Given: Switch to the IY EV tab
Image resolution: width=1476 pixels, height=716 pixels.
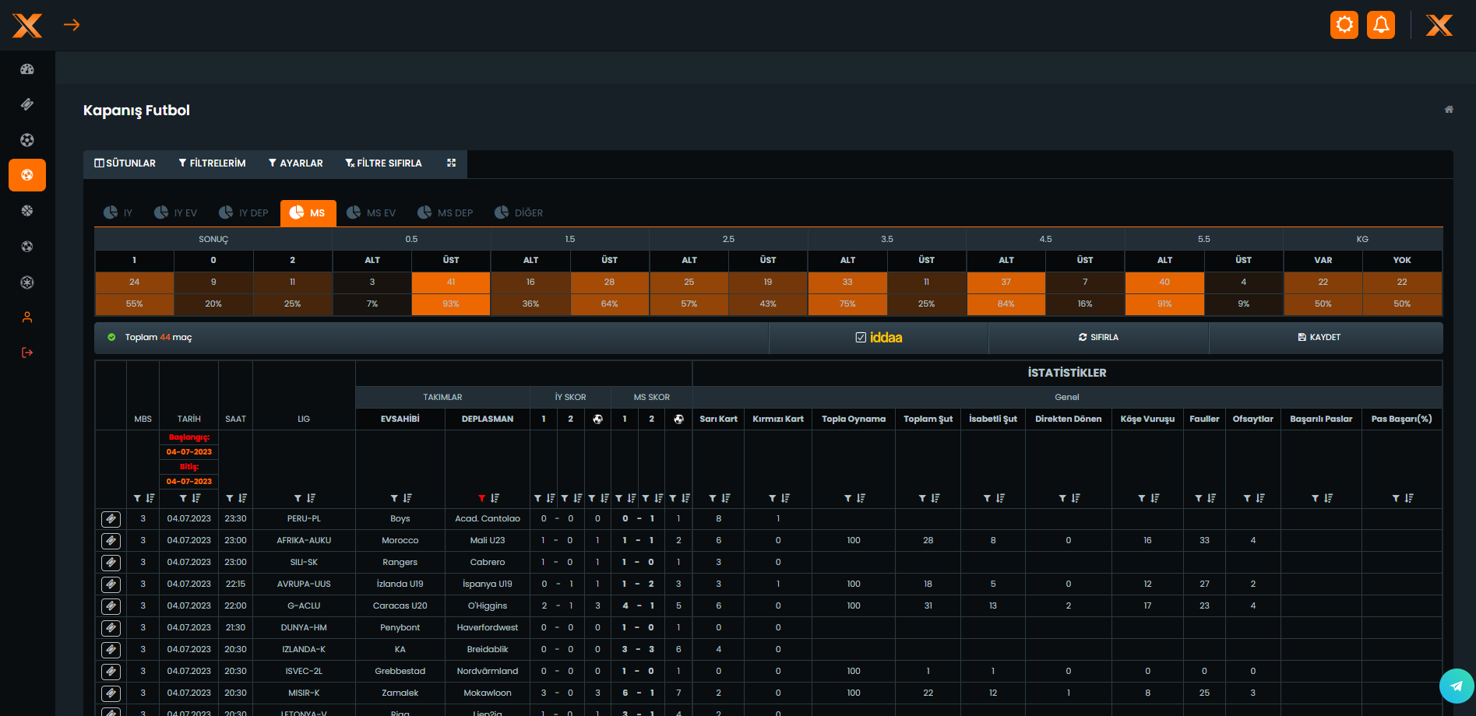Looking at the screenshot, I should 176,212.
